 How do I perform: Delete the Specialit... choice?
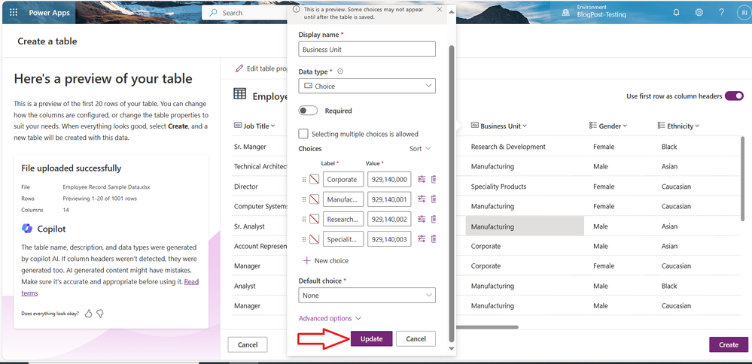click(434, 238)
